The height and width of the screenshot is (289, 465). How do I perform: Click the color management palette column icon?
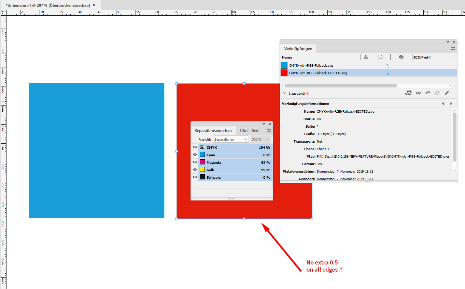tap(401, 57)
